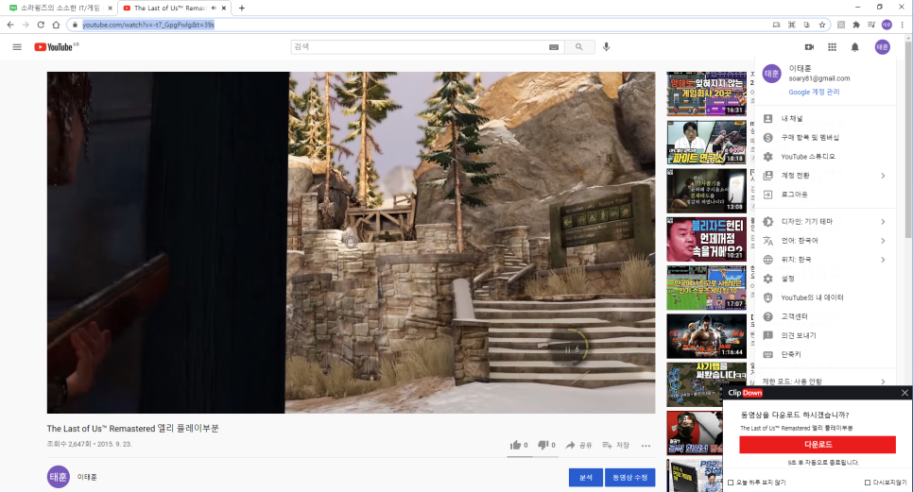
Task: Open the YouTube hamburger guide menu
Action: (17, 47)
